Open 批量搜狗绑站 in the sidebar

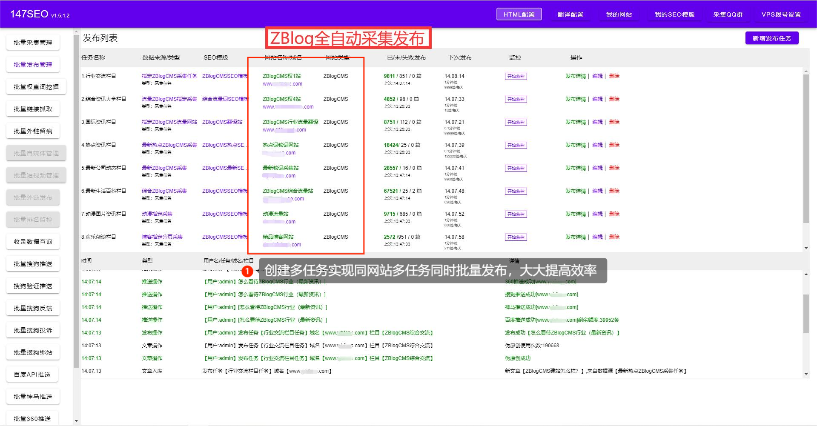tap(33, 352)
